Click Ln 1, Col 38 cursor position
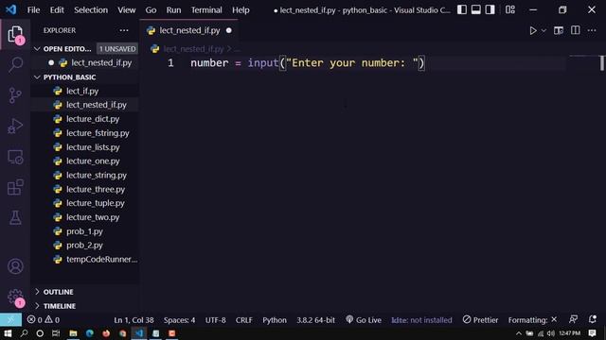Viewport: 606px width, 340px height. (x=134, y=320)
